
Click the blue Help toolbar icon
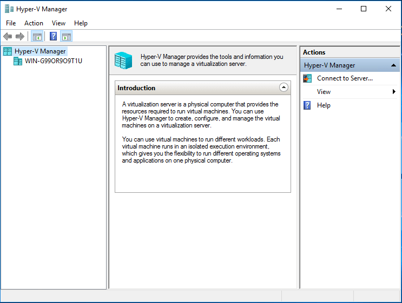[x=54, y=36]
